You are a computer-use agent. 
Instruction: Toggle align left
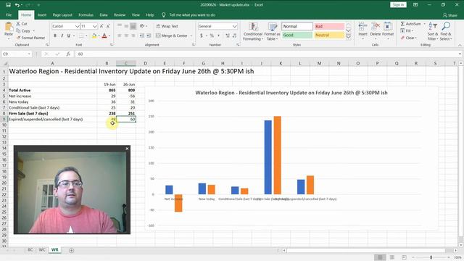coord(120,36)
